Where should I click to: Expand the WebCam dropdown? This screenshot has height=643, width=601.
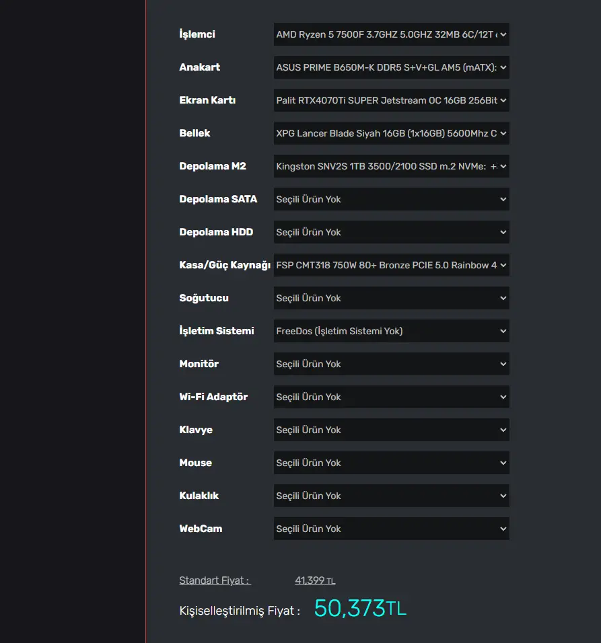click(392, 529)
